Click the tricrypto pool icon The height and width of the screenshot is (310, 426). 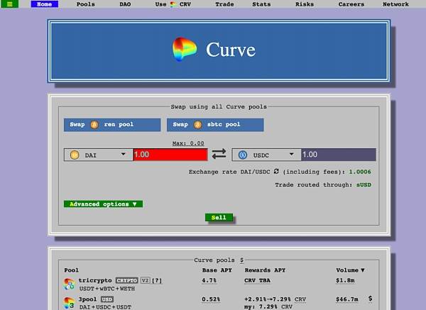[x=69, y=284]
